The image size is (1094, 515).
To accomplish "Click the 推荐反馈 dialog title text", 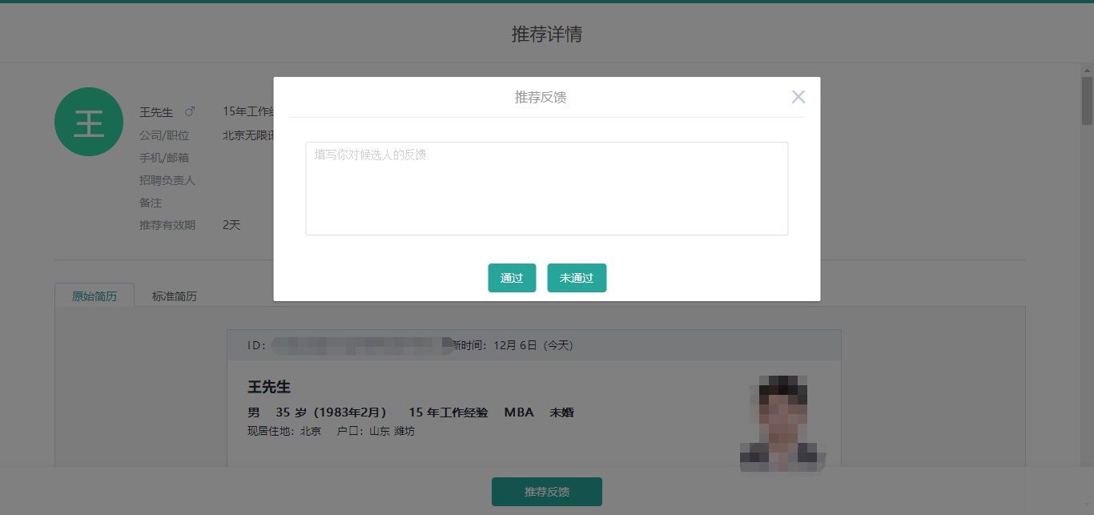I will pyautogui.click(x=541, y=98).
